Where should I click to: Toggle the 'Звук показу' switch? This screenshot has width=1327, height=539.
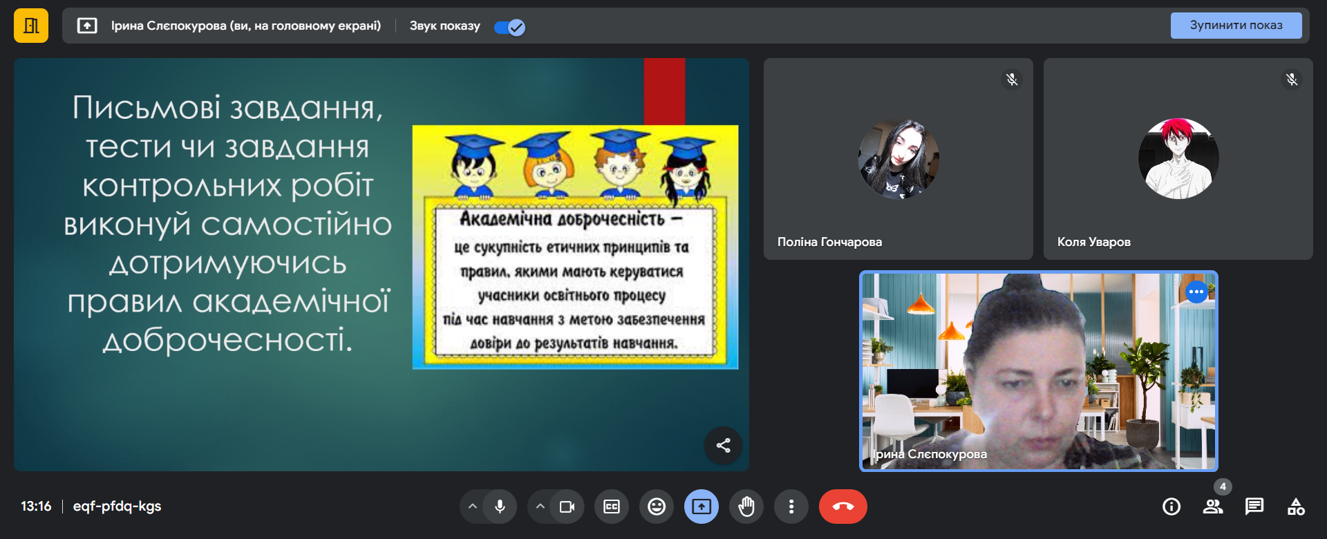(510, 27)
